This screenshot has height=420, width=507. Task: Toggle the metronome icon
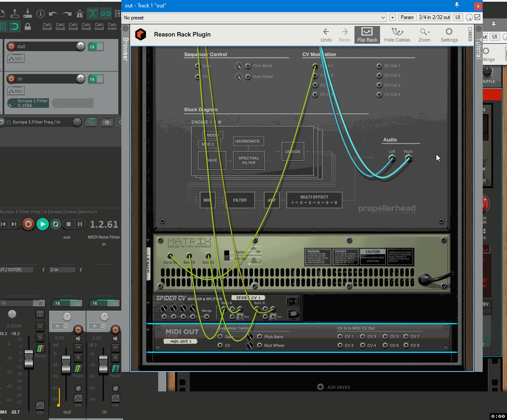pyautogui.click(x=80, y=13)
